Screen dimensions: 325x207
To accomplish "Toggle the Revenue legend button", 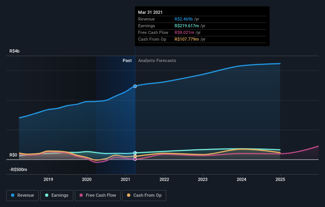I will (x=23, y=196).
